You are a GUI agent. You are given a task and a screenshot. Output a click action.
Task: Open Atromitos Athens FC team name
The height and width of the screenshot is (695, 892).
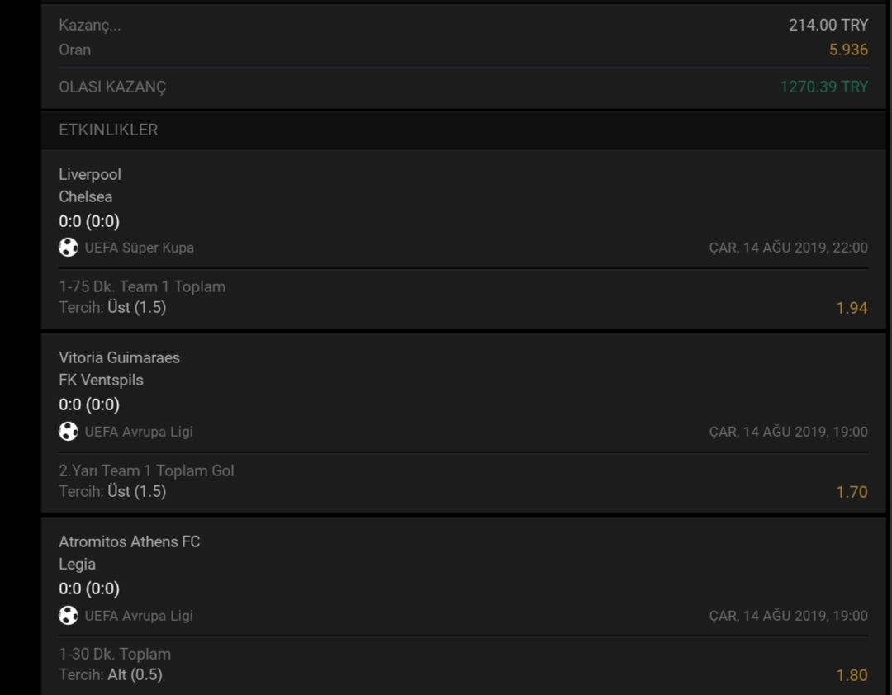[x=130, y=541]
